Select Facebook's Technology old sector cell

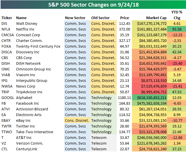coord(101,103)
